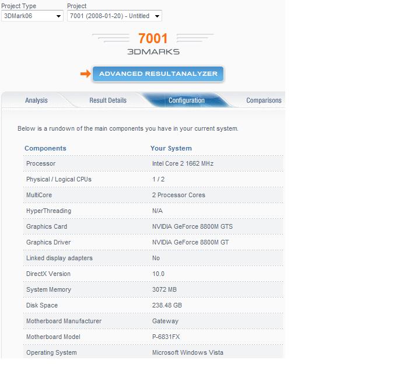The height and width of the screenshot is (367, 420).
Task: Click the 238.48 GB disk value
Action: [167, 305]
